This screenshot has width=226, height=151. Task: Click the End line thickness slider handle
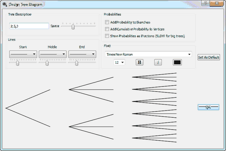pyautogui.click(x=77, y=63)
